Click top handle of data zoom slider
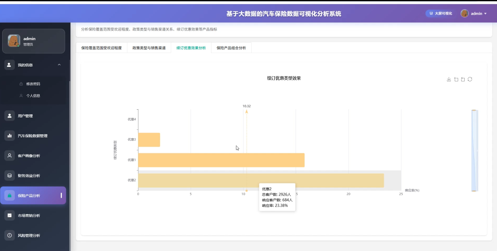This screenshot has height=251, width=497. [x=474, y=110]
